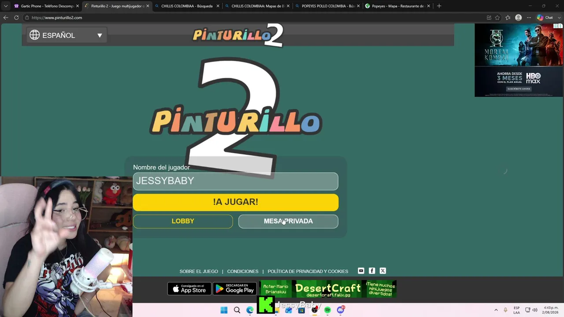Click the globe language icon
This screenshot has height=317, width=564.
(35, 35)
